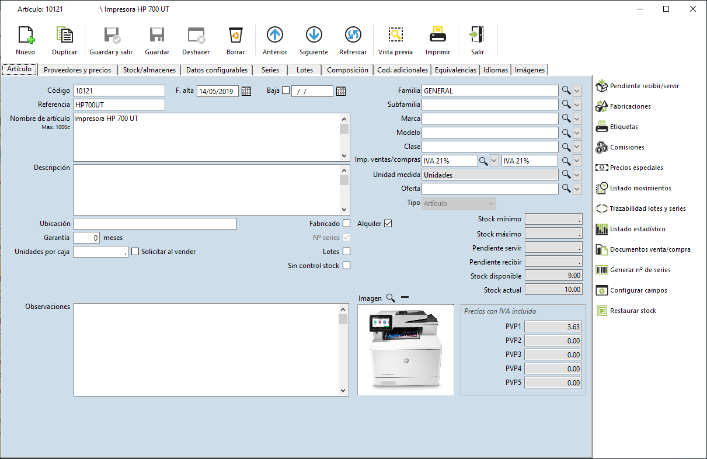Expand the Oferta dropdown arrow

(x=577, y=189)
